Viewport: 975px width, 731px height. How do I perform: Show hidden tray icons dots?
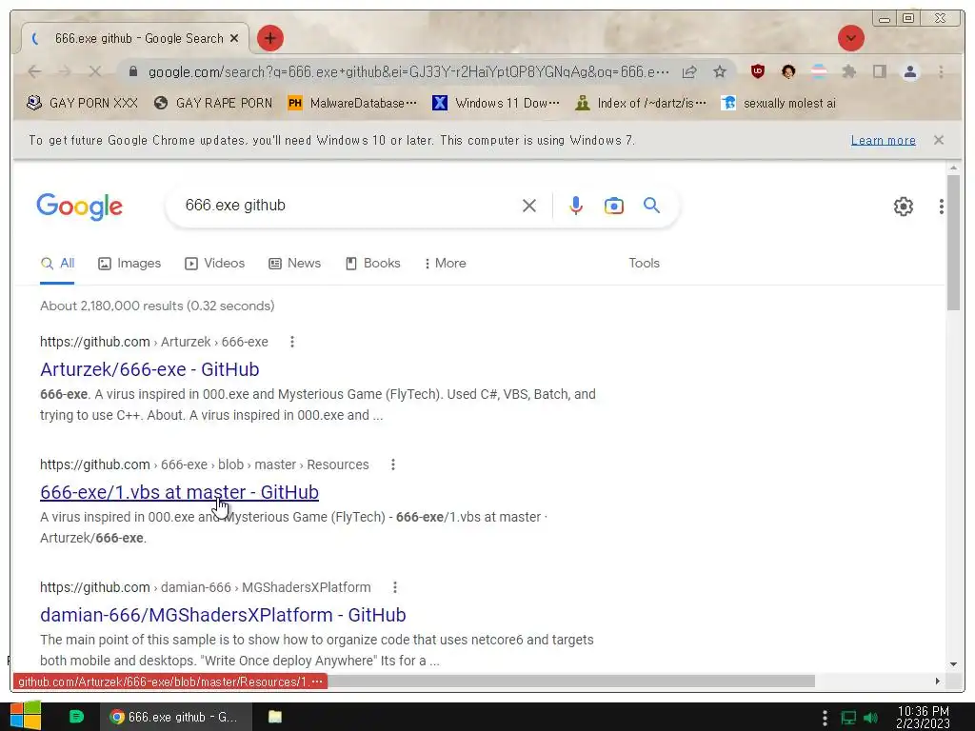pyautogui.click(x=825, y=718)
